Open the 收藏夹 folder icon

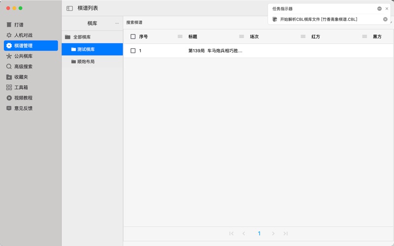(9, 77)
